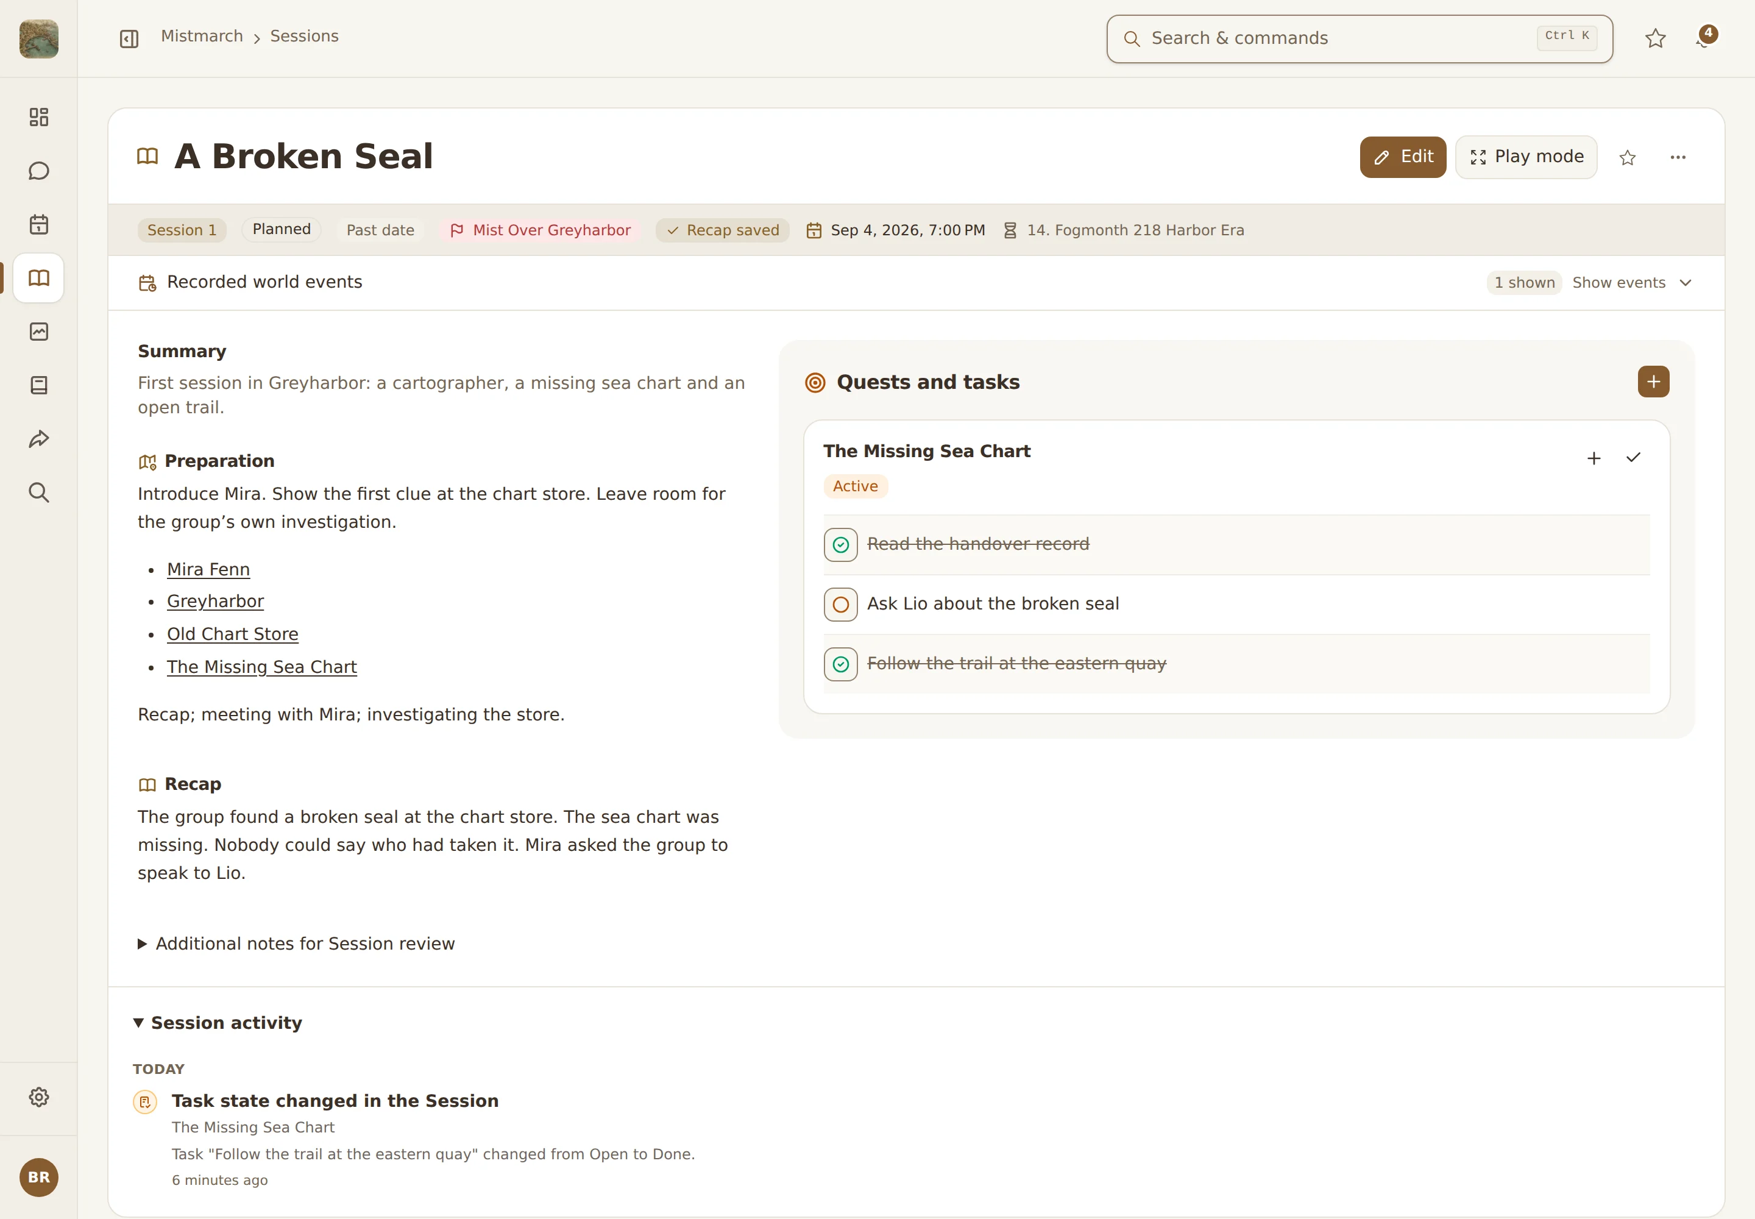Open the dashboard grid icon in sidebar

39,117
